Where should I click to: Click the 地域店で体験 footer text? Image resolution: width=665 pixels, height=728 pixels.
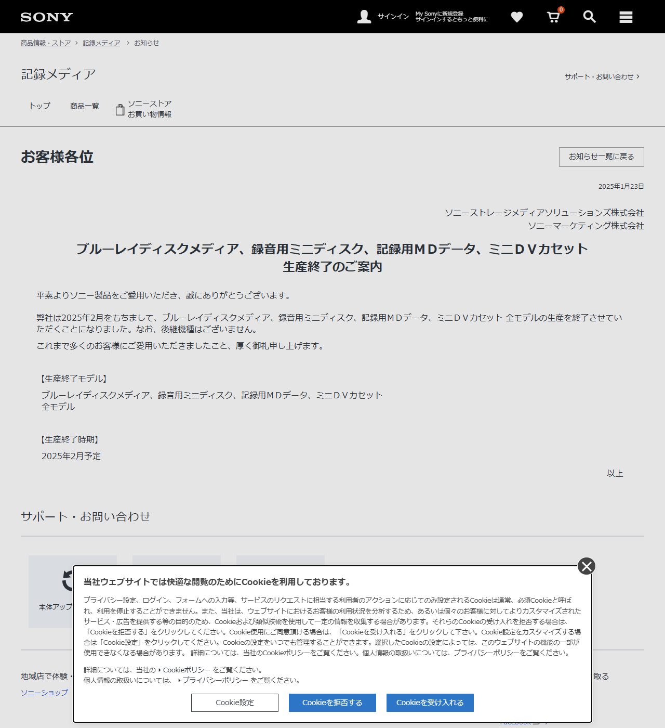click(x=44, y=677)
